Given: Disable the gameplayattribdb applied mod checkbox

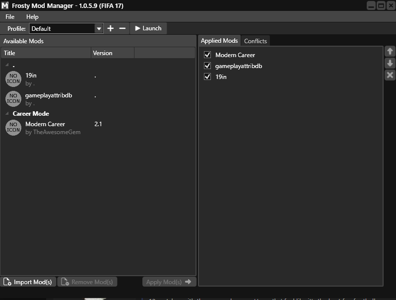Looking at the screenshot, I should (x=207, y=66).
